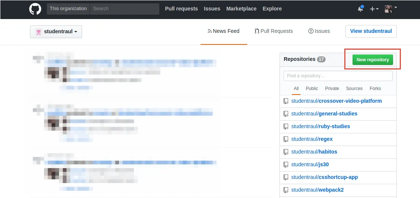Viewport: 420px width, 198px height.
Task: Open Marketplace from the header
Action: [241, 9]
